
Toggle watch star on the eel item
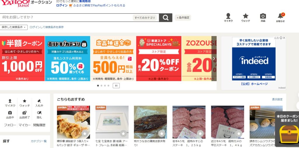[162, 133]
